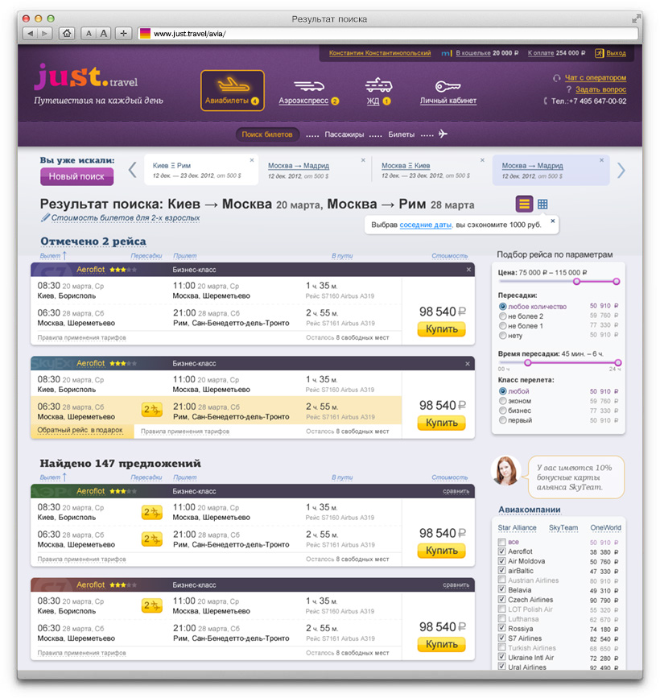The height and width of the screenshot is (698, 660).
Task: Select 'не более 2' transfers option
Action: tap(503, 316)
